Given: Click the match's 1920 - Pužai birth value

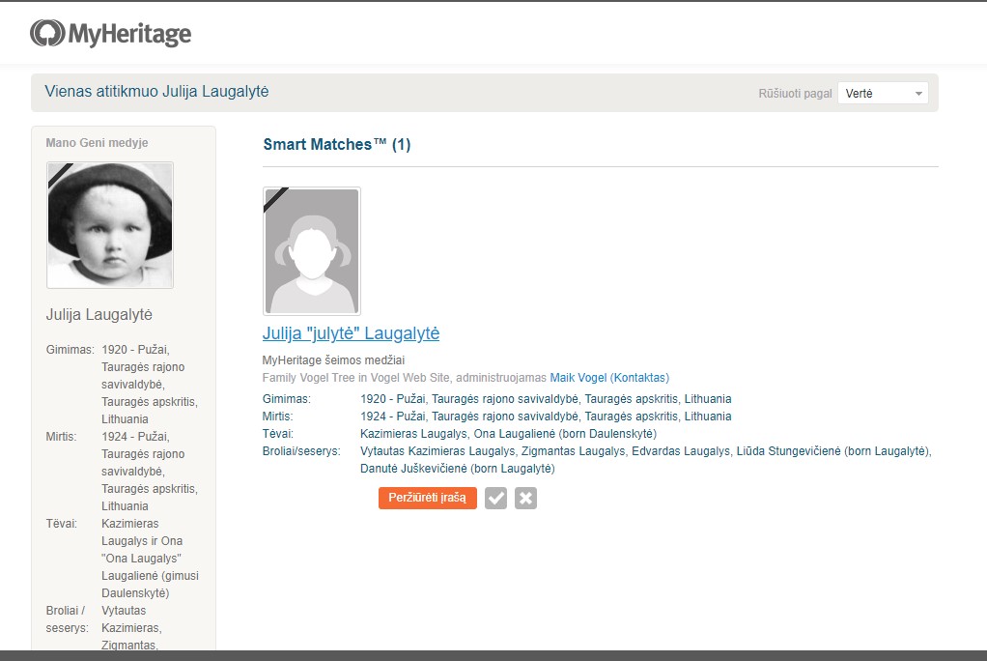Looking at the screenshot, I should 546,399.
